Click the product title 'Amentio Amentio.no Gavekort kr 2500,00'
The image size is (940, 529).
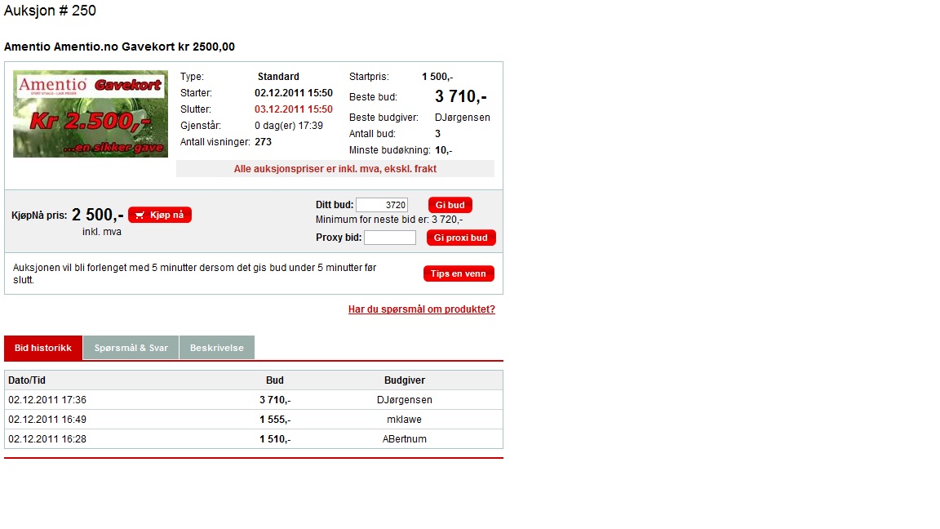(119, 47)
